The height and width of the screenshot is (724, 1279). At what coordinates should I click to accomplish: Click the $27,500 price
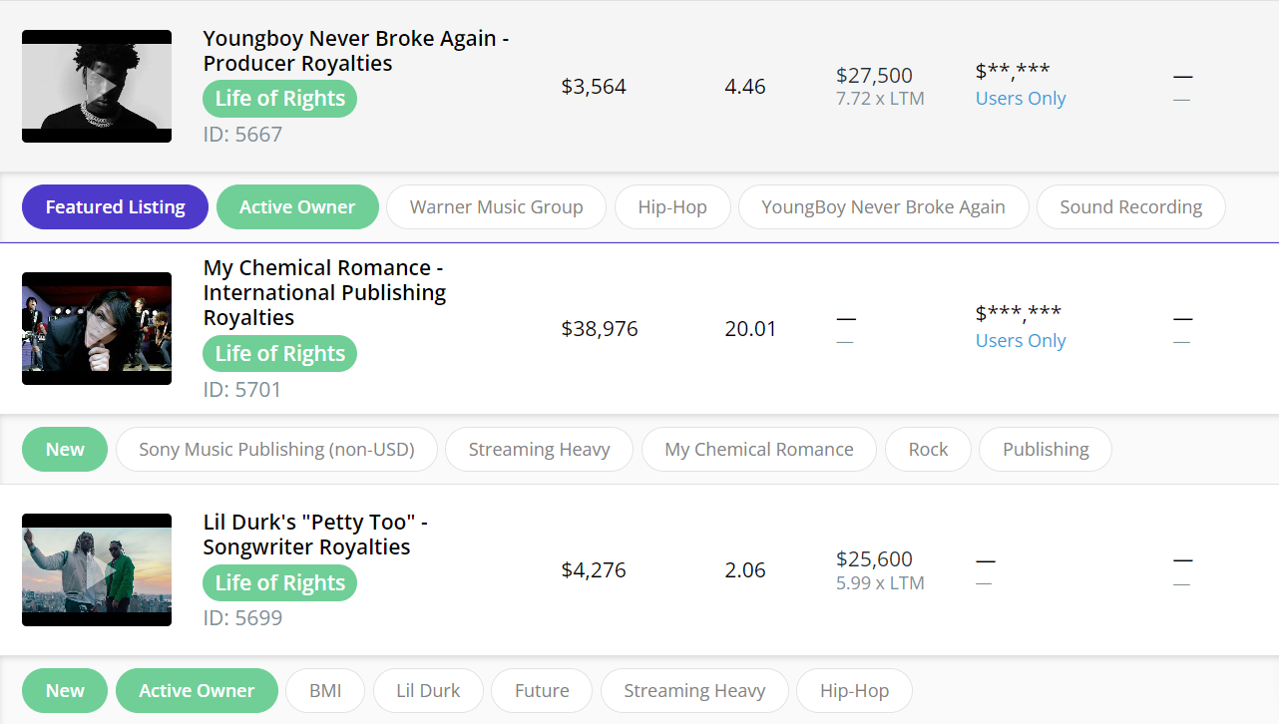[x=874, y=76]
